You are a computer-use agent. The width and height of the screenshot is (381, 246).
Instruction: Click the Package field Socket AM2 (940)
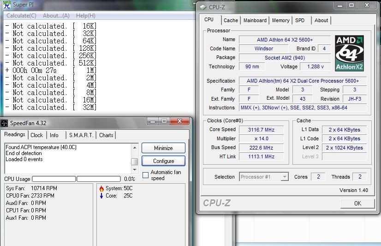285,58
